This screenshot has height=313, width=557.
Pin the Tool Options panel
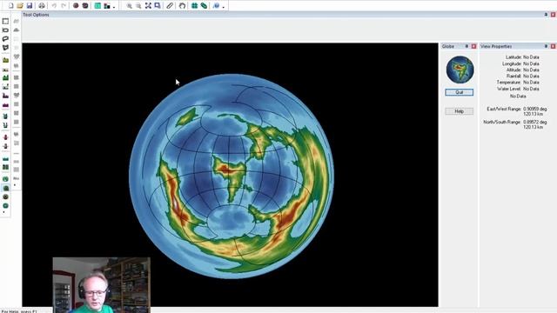[546, 15]
